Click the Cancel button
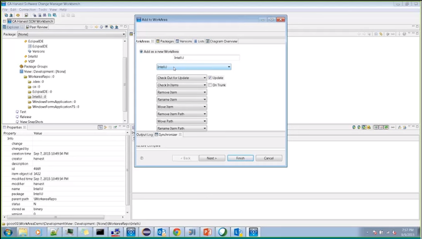This screenshot has height=239, width=422. point(269,158)
